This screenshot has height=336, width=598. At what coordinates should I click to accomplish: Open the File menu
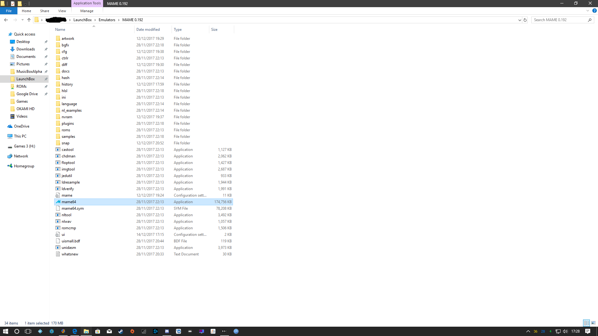pyautogui.click(x=9, y=11)
